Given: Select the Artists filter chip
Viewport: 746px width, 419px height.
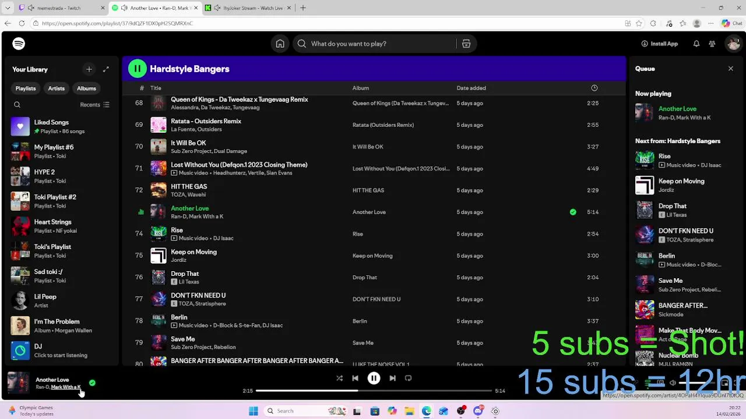Looking at the screenshot, I should pos(57,88).
